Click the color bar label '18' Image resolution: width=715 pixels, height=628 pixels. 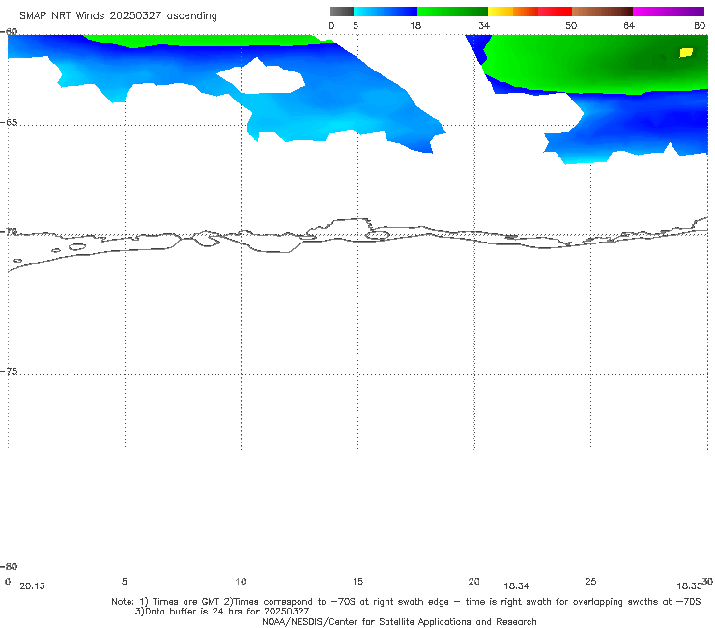pyautogui.click(x=415, y=26)
